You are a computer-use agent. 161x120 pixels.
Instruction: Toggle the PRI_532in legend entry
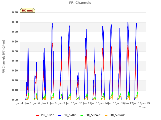(45, 115)
